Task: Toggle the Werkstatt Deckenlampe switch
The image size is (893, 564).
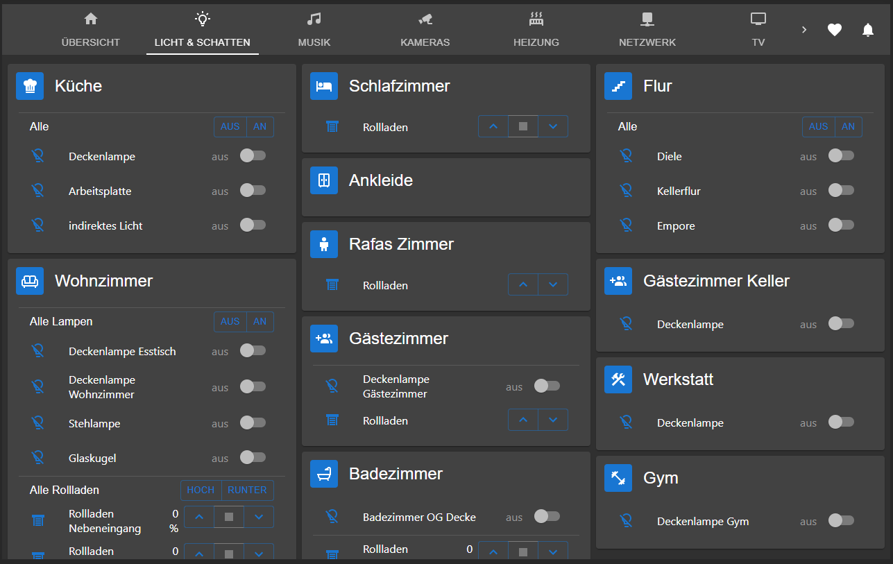Action: (841, 422)
